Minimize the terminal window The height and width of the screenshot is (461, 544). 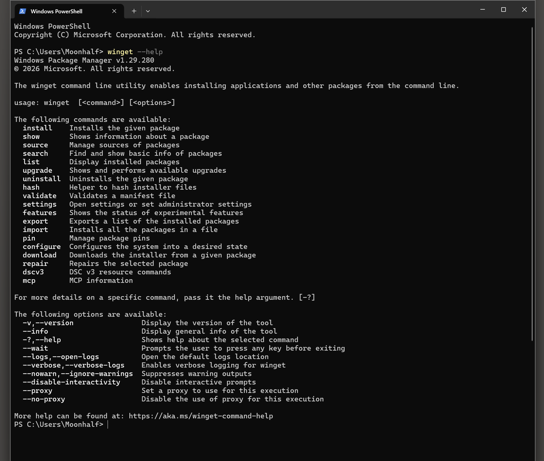point(483,10)
